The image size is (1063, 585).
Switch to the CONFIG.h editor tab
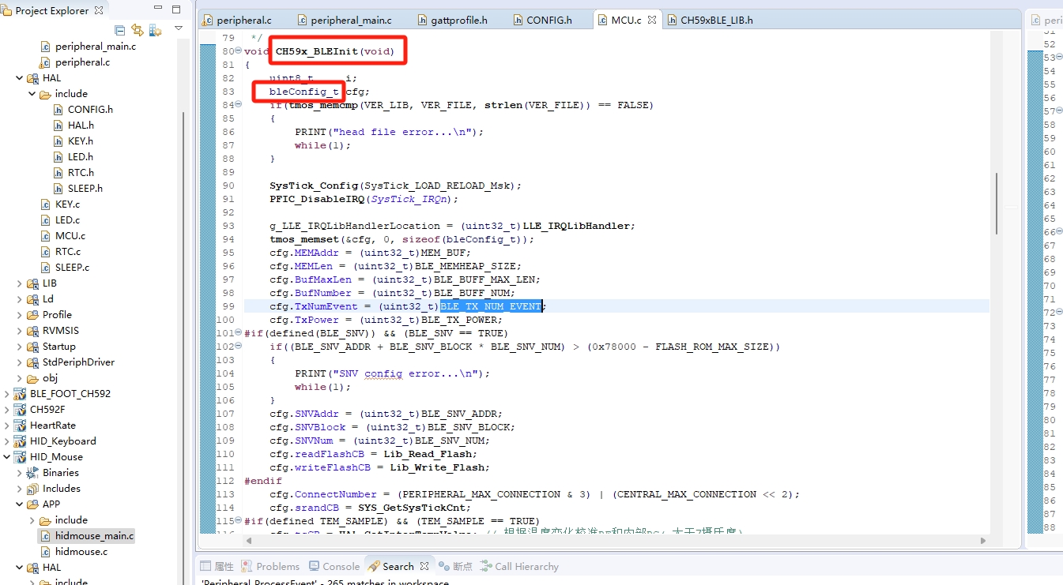point(548,20)
